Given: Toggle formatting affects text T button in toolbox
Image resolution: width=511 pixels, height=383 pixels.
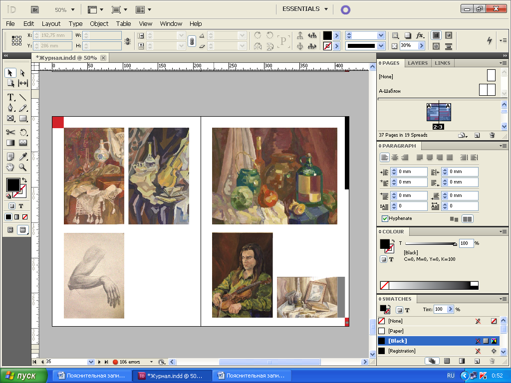Looking at the screenshot, I should pyautogui.click(x=21, y=206).
